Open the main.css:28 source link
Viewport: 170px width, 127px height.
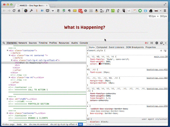pos(161,57)
